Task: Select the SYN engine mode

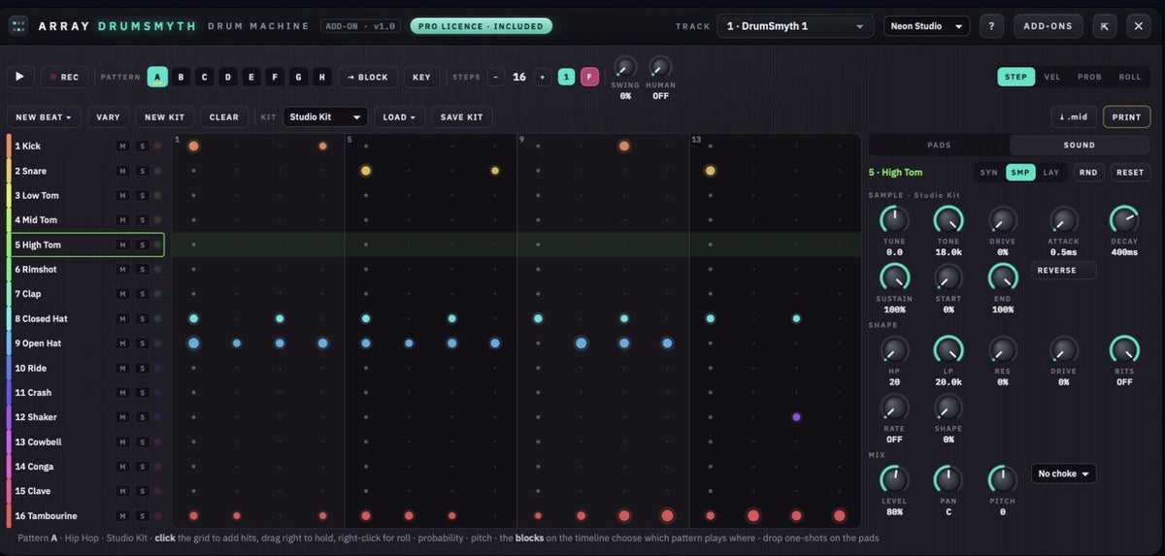Action: 988,173
